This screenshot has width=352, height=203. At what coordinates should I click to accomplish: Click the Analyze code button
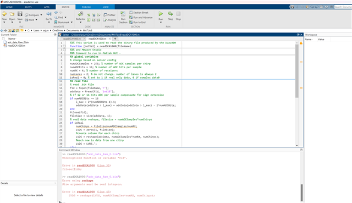coord(109,20)
